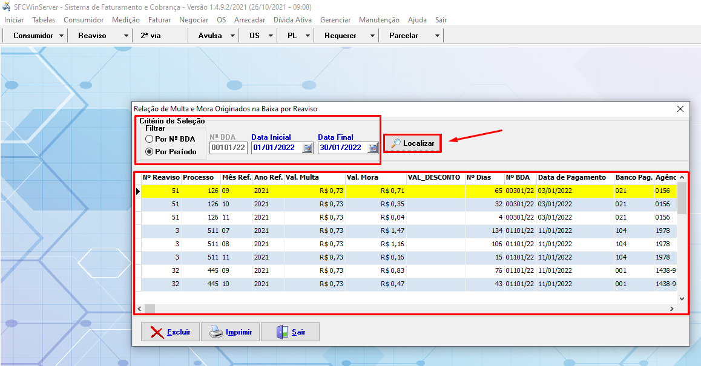
Task: Expand the Consumidor toolbar dropdown arrow
Action: pyautogui.click(x=62, y=36)
